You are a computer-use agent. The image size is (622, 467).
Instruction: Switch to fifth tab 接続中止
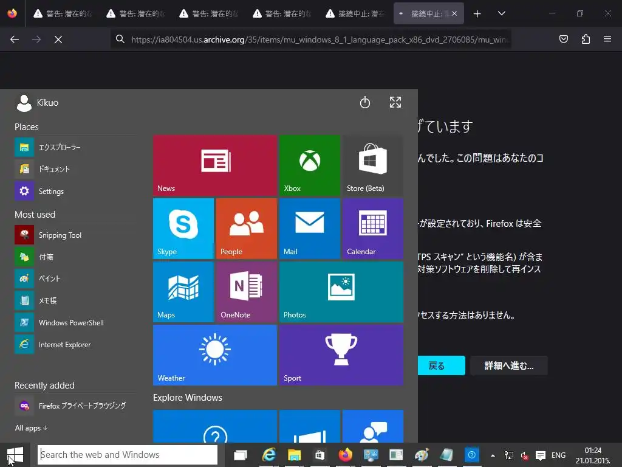pos(355,14)
